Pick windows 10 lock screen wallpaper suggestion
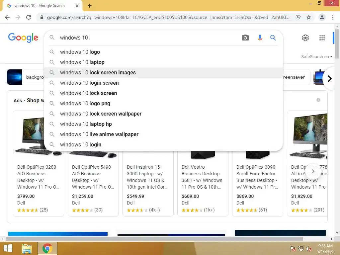Image resolution: width=340 pixels, height=255 pixels. (x=163, y=114)
